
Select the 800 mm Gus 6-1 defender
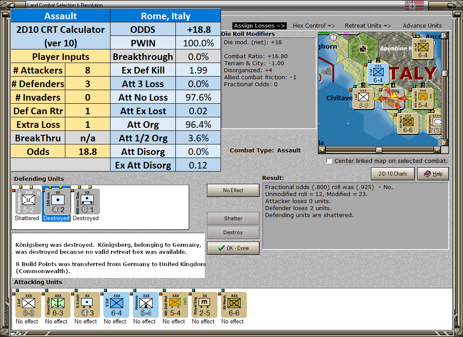click(87, 202)
